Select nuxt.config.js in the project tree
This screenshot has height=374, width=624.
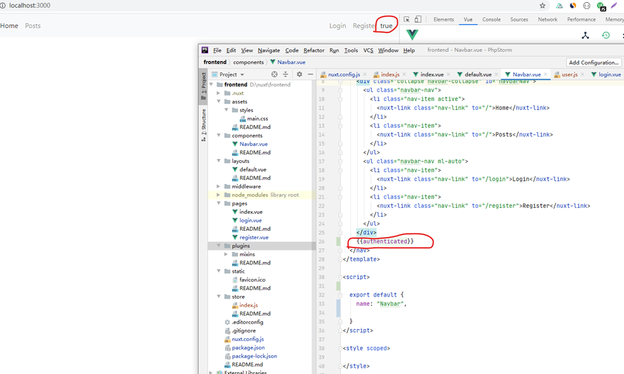(247, 339)
